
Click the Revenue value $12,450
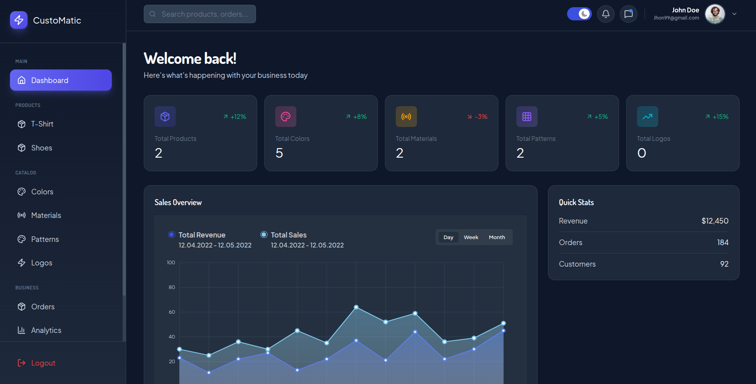(715, 221)
